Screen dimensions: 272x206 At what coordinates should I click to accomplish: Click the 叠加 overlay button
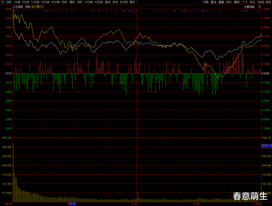pos(213,2)
